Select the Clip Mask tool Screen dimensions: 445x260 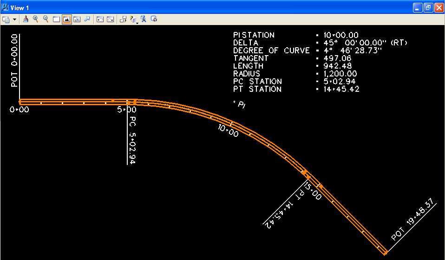[x=154, y=19]
